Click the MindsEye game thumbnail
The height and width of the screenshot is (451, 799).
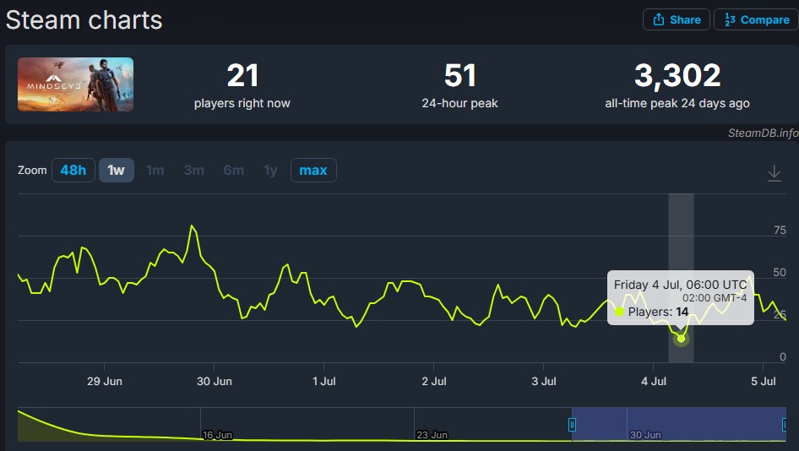point(75,84)
